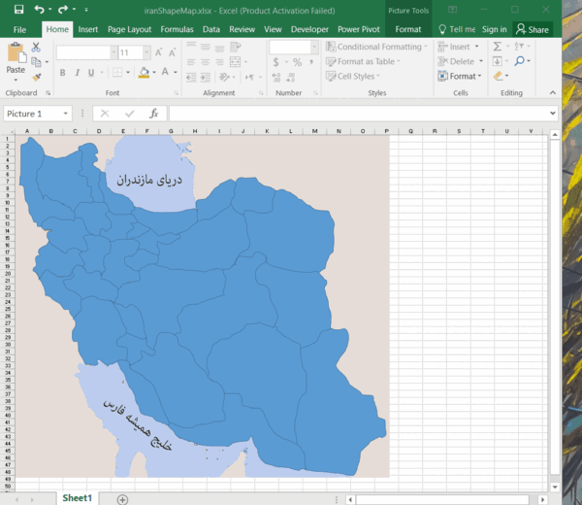Switch to Page Layout tab
The image size is (582, 505).
[130, 29]
